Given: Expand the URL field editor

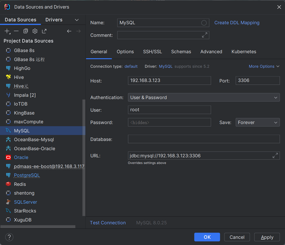Looking at the screenshot, I should [275, 156].
